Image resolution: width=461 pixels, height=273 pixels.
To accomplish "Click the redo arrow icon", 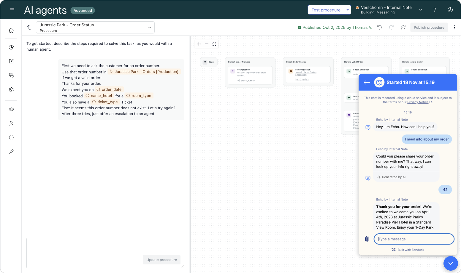I will (x=391, y=28).
